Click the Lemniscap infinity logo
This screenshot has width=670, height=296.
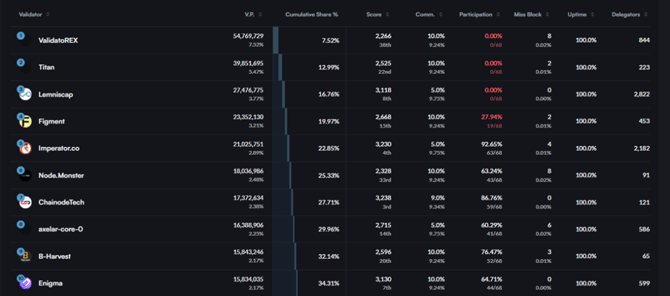[x=25, y=94]
